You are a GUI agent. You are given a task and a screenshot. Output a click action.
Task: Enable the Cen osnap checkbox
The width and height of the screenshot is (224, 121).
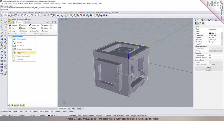click(23, 112)
